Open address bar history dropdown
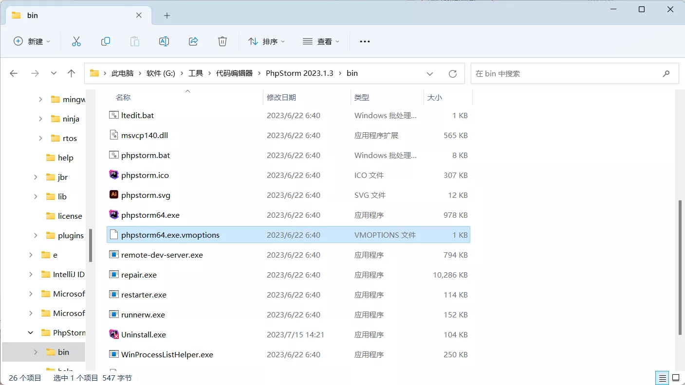Viewport: 685px width, 385px height. click(x=430, y=74)
